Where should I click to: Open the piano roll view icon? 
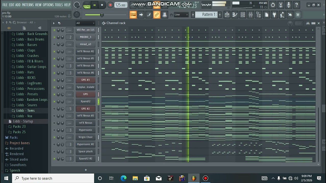[235, 15]
